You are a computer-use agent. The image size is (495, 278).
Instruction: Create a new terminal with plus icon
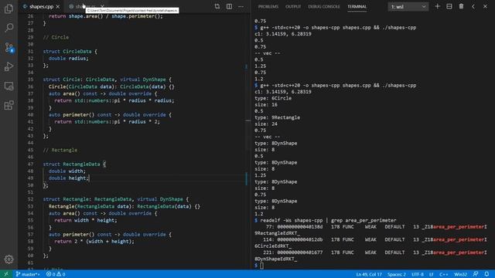coord(437,6)
